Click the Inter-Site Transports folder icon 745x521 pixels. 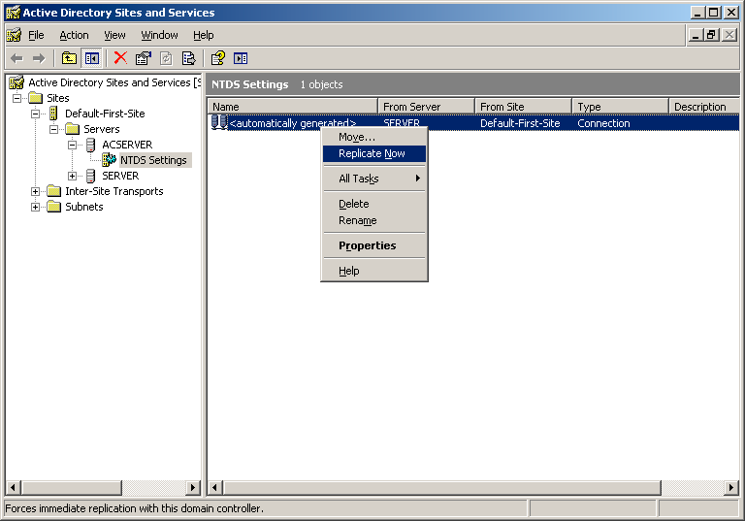pyautogui.click(x=54, y=191)
